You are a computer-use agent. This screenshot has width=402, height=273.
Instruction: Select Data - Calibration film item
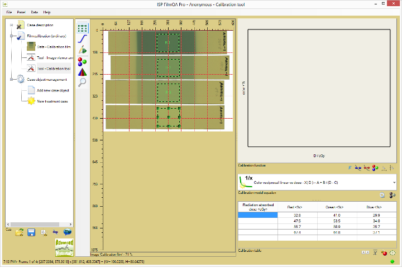pos(54,47)
